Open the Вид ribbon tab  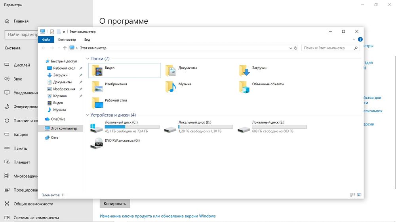coord(87,40)
